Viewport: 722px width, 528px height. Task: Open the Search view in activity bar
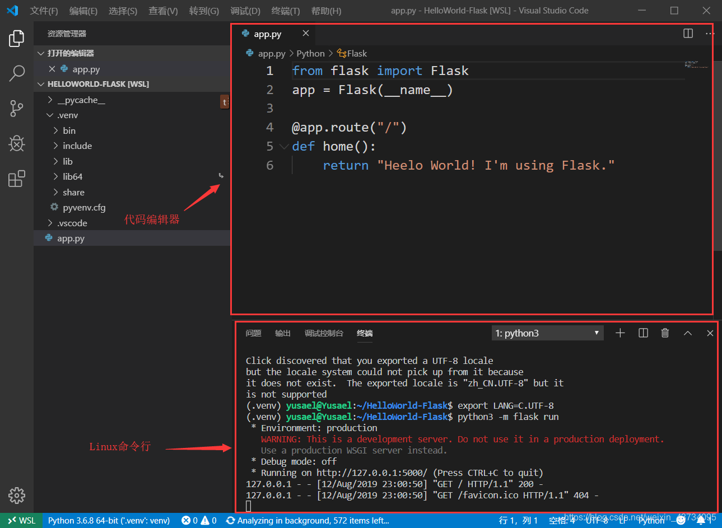tap(17, 73)
